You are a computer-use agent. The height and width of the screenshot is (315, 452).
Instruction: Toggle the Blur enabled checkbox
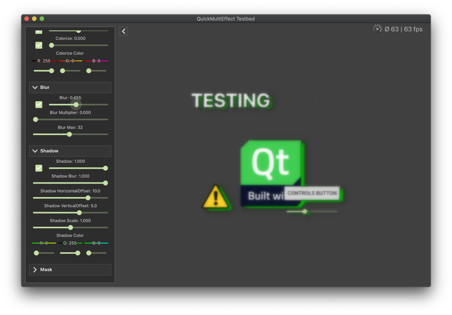pyautogui.click(x=39, y=105)
